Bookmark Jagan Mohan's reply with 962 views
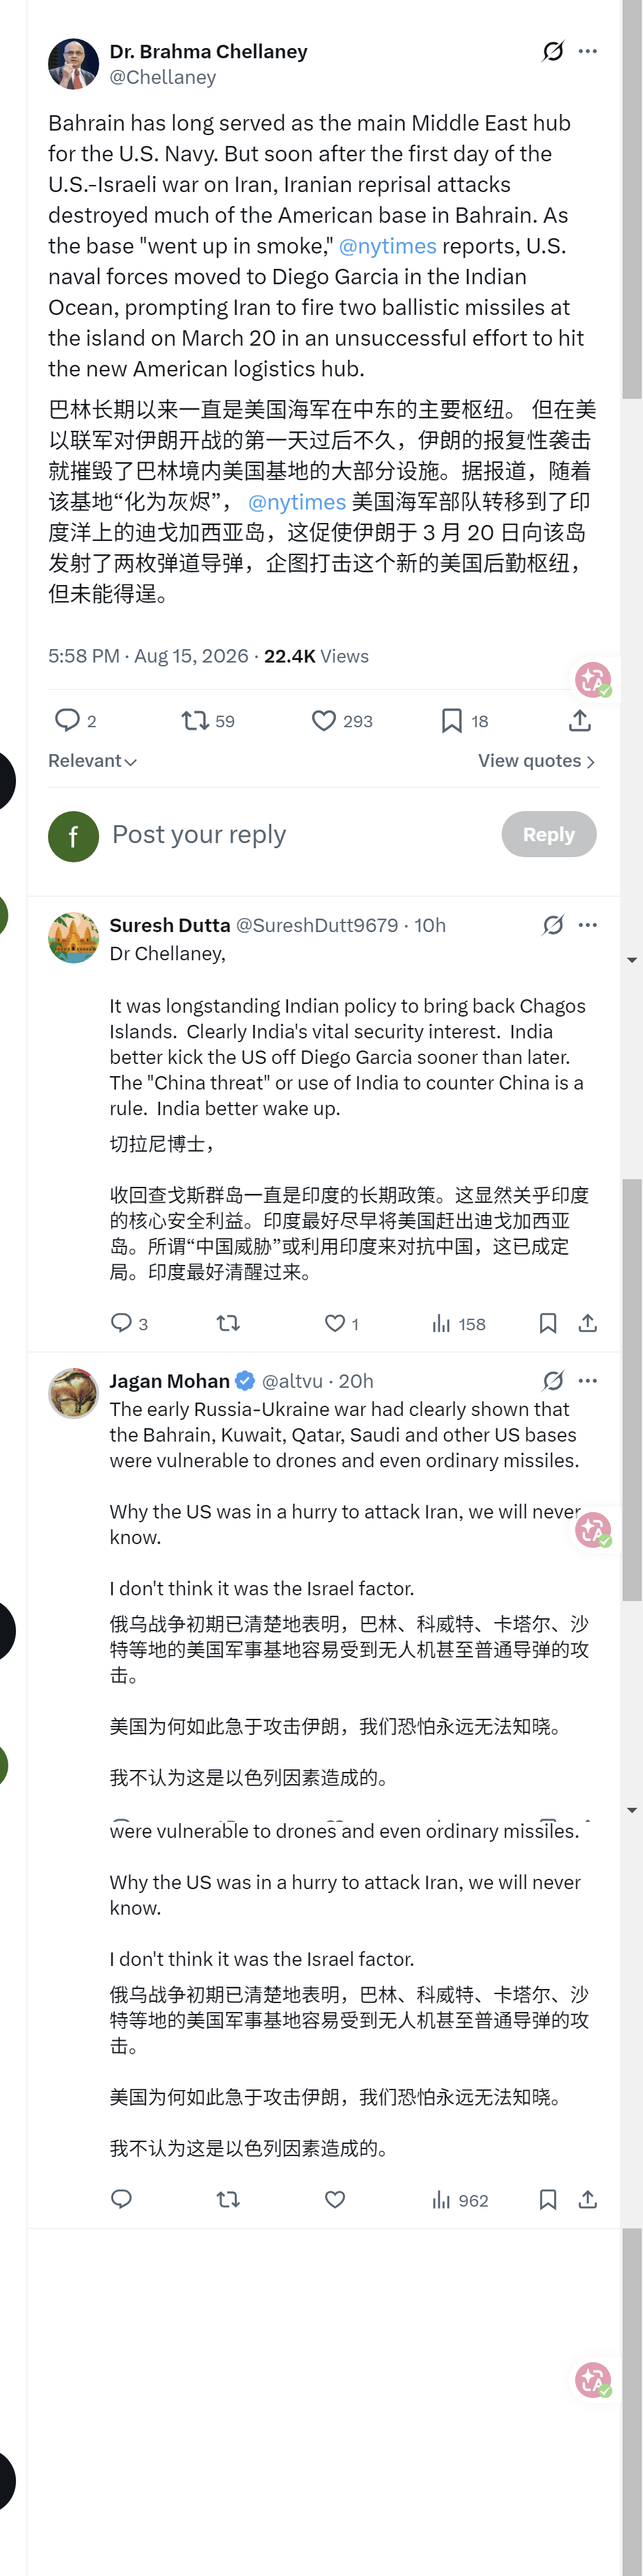Viewport: 643px width, 2576px height. [548, 2199]
